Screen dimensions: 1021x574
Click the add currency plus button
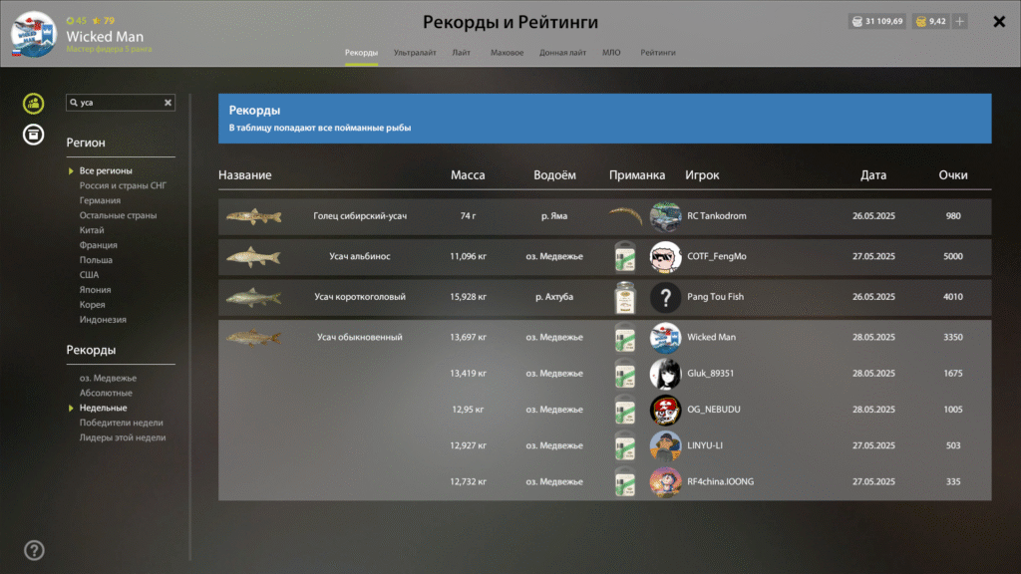[x=960, y=22]
